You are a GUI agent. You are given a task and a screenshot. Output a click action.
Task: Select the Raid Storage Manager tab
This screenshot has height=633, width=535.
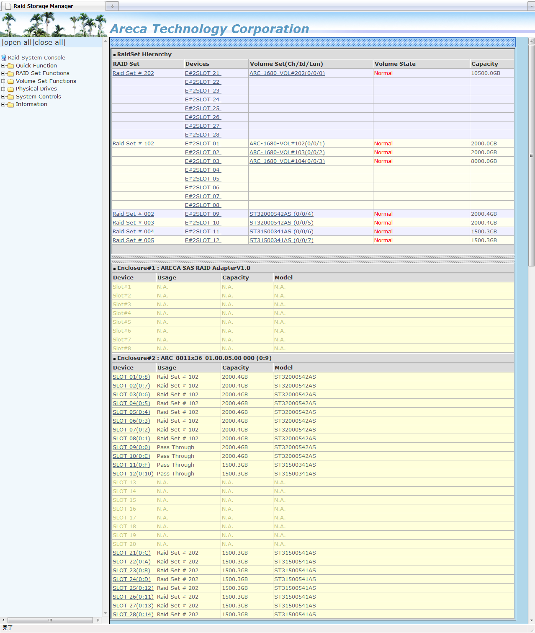(x=43, y=6)
